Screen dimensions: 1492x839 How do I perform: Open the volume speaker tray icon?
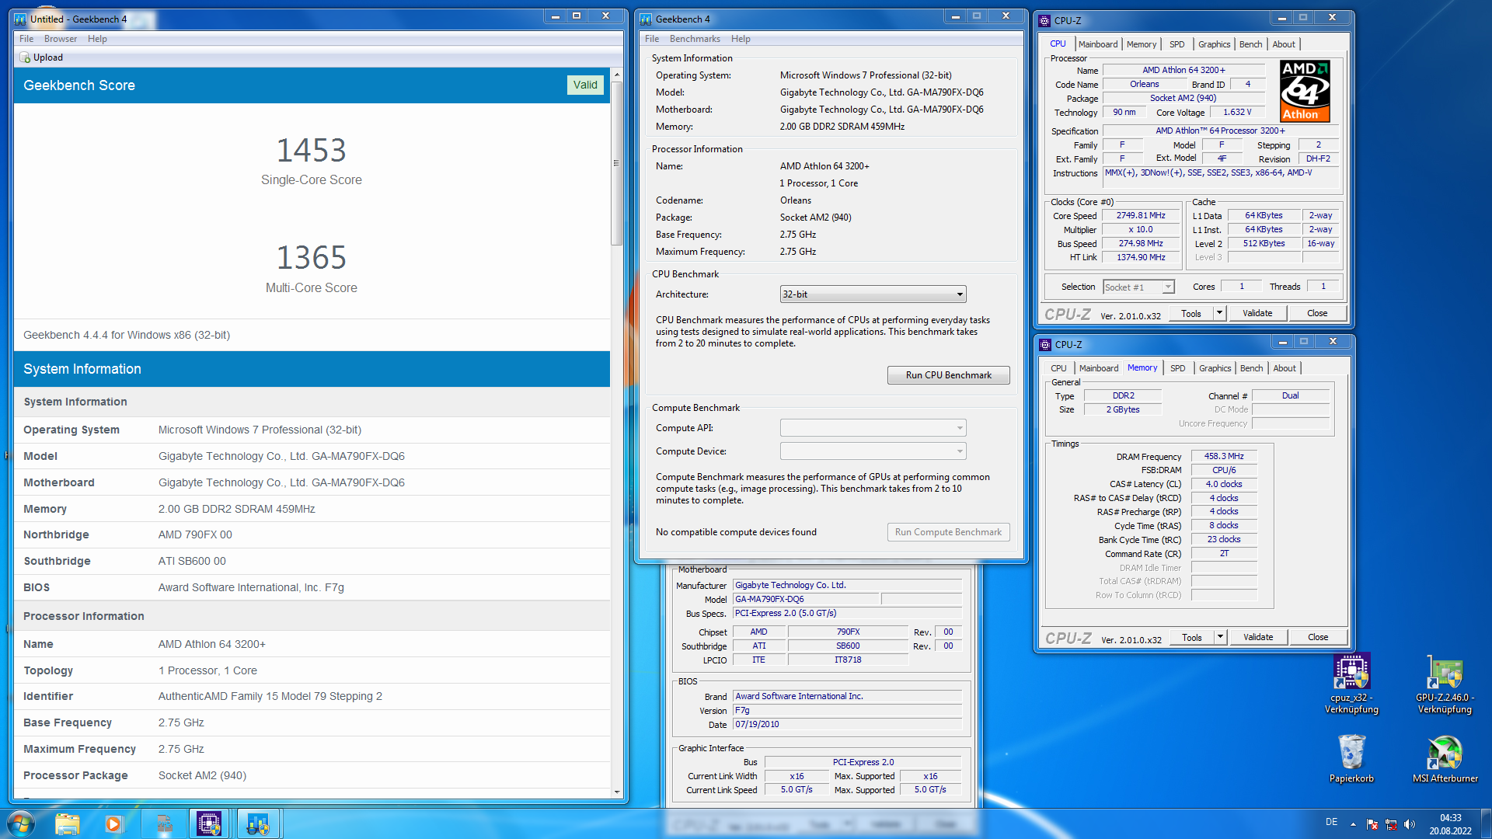pyautogui.click(x=1410, y=824)
